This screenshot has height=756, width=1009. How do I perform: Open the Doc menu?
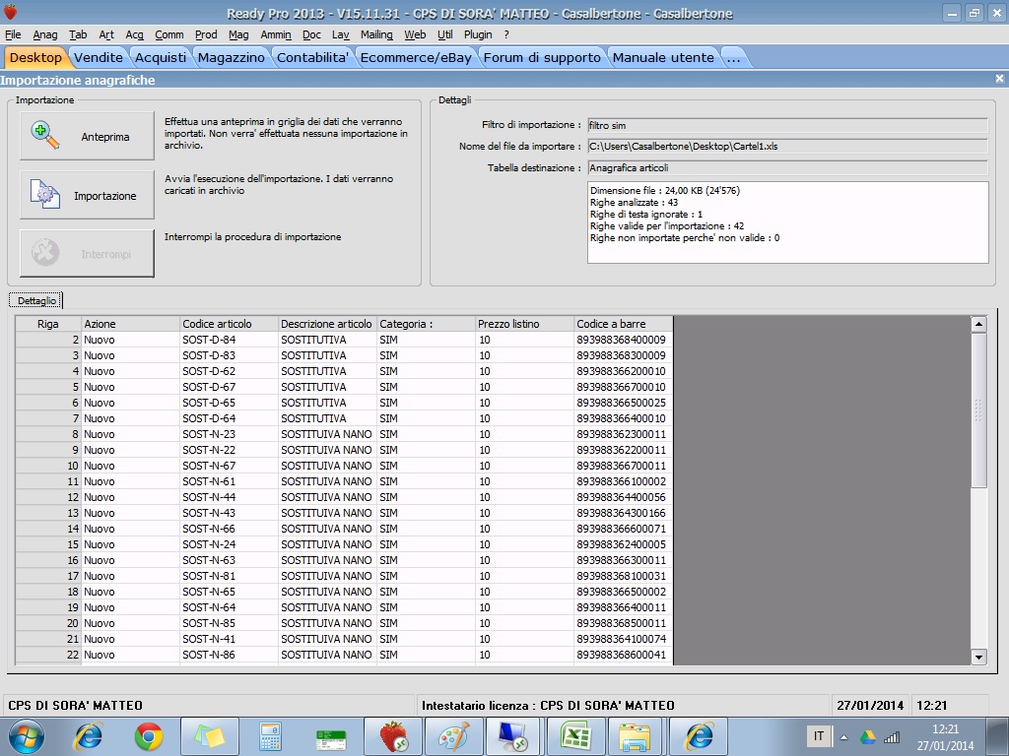[x=311, y=34]
